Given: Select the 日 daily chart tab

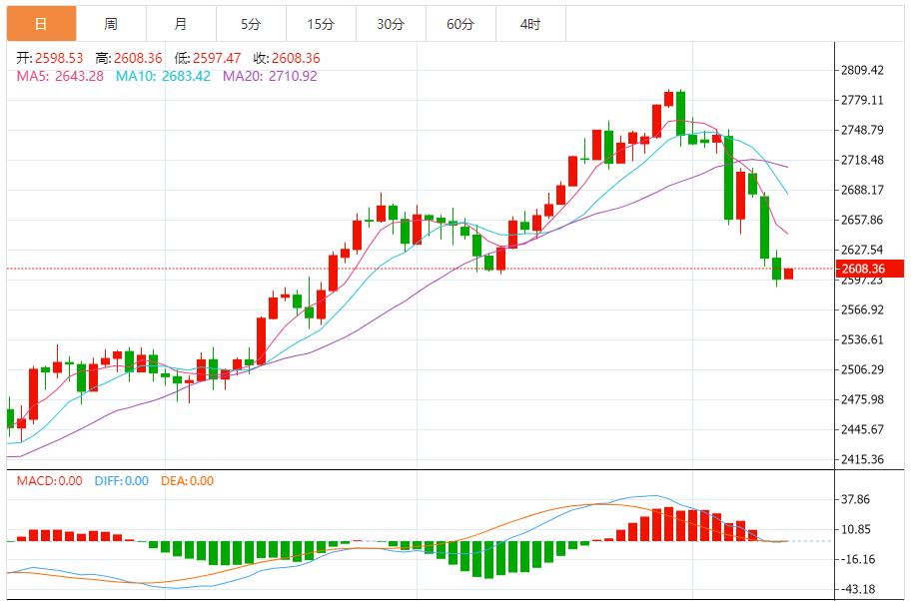Looking at the screenshot, I should 40,24.
